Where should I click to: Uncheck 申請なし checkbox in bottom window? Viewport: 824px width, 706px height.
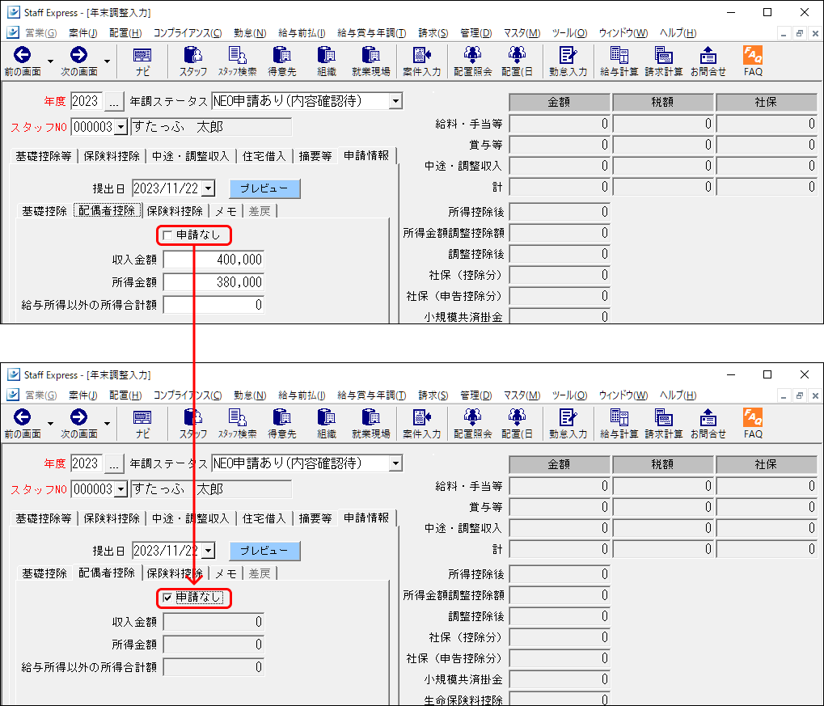[x=167, y=598]
